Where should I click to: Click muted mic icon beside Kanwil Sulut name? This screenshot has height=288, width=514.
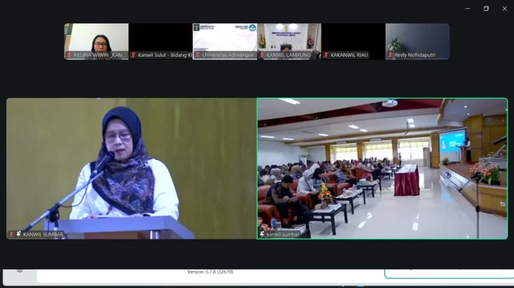(x=133, y=55)
